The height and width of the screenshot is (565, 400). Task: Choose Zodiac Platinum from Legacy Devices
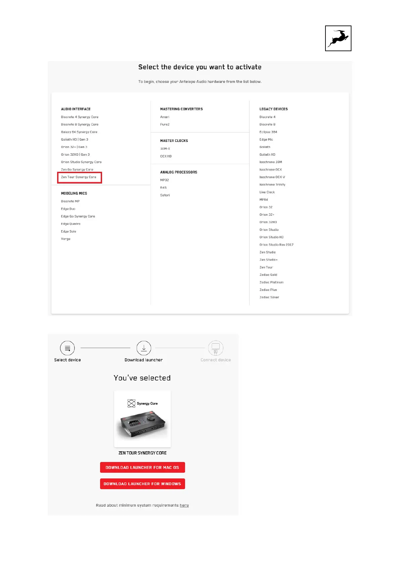coord(271,282)
